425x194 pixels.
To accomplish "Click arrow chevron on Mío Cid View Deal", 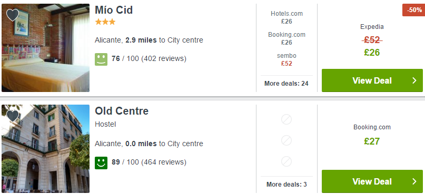I will [x=414, y=80].
